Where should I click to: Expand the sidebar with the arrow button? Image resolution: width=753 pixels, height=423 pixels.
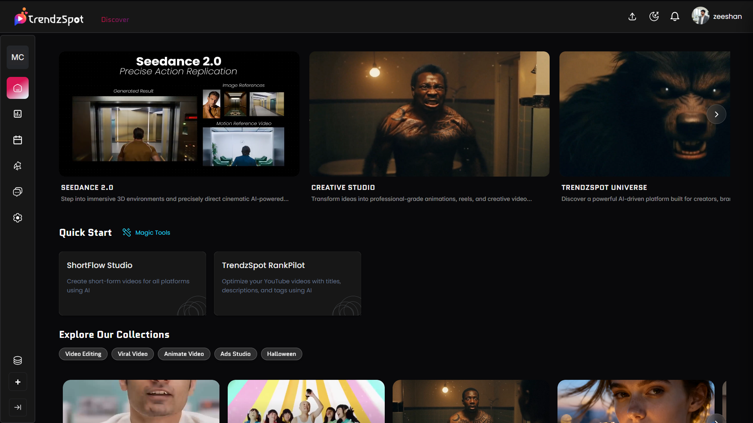click(x=18, y=407)
